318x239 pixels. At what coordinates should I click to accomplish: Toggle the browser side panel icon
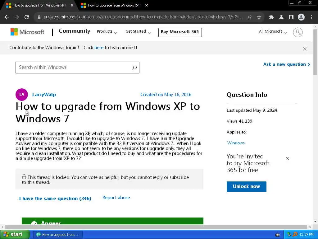click(x=291, y=17)
